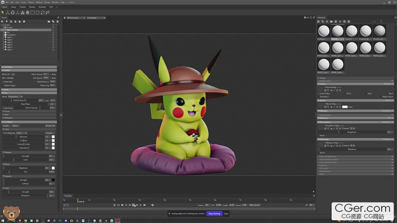Image resolution: width=397 pixels, height=223 pixels.
Task: Click the folder icon in Scene toolbar
Action: coord(49,22)
